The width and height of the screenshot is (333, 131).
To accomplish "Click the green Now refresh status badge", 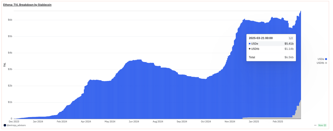I will coord(323,125).
